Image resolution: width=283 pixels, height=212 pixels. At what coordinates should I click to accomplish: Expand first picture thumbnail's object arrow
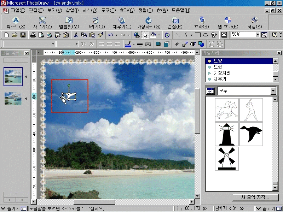tap(26, 77)
